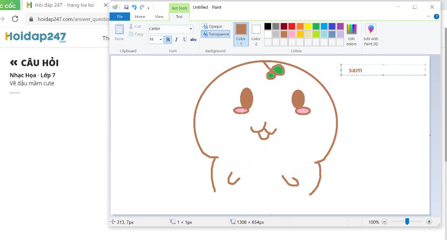The height and width of the screenshot is (240, 447).
Task: Select the Color 2 background button
Action: click(256, 34)
